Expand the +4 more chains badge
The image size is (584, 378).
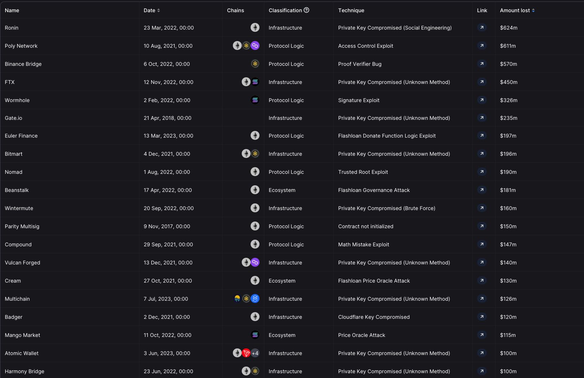[255, 353]
